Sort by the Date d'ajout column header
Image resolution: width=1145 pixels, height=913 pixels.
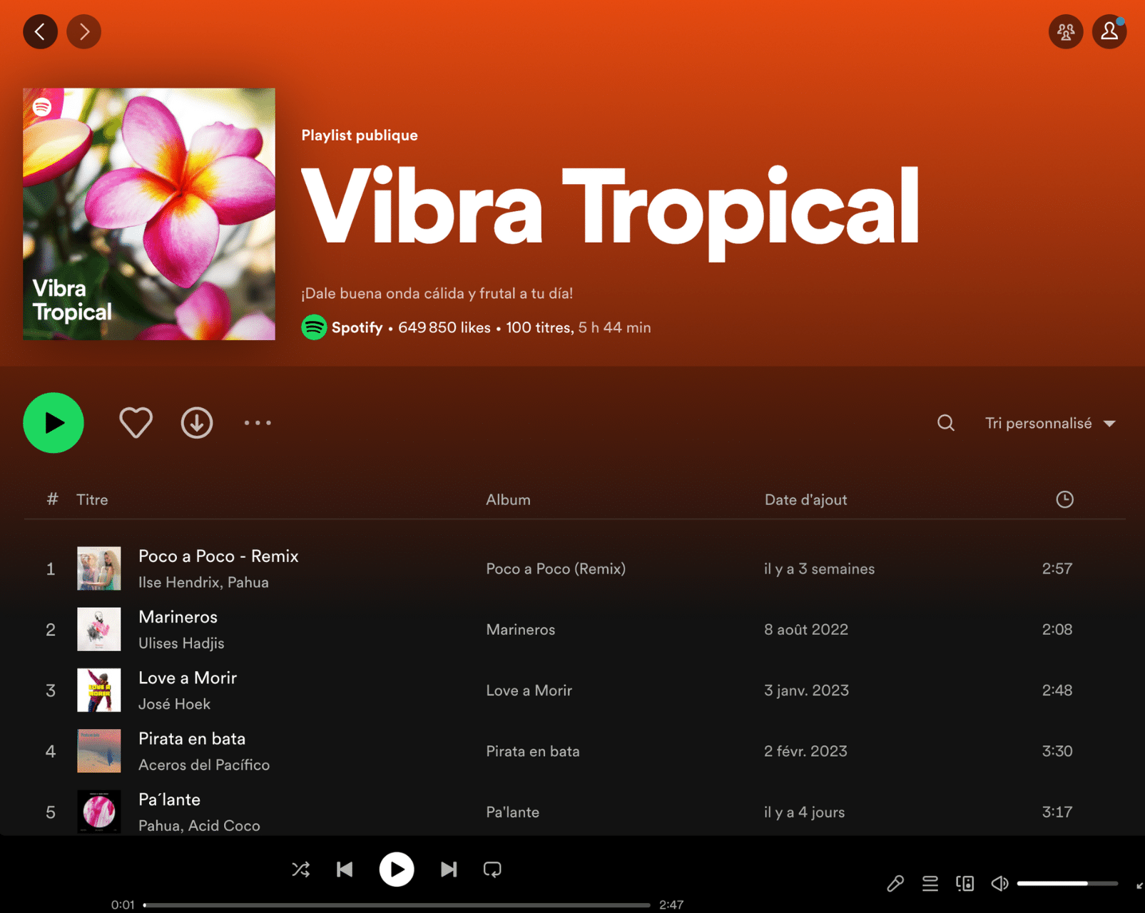(805, 499)
